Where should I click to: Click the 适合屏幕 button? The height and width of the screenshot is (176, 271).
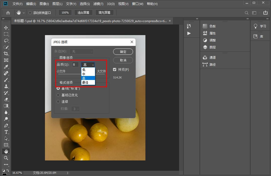click(x=84, y=13)
